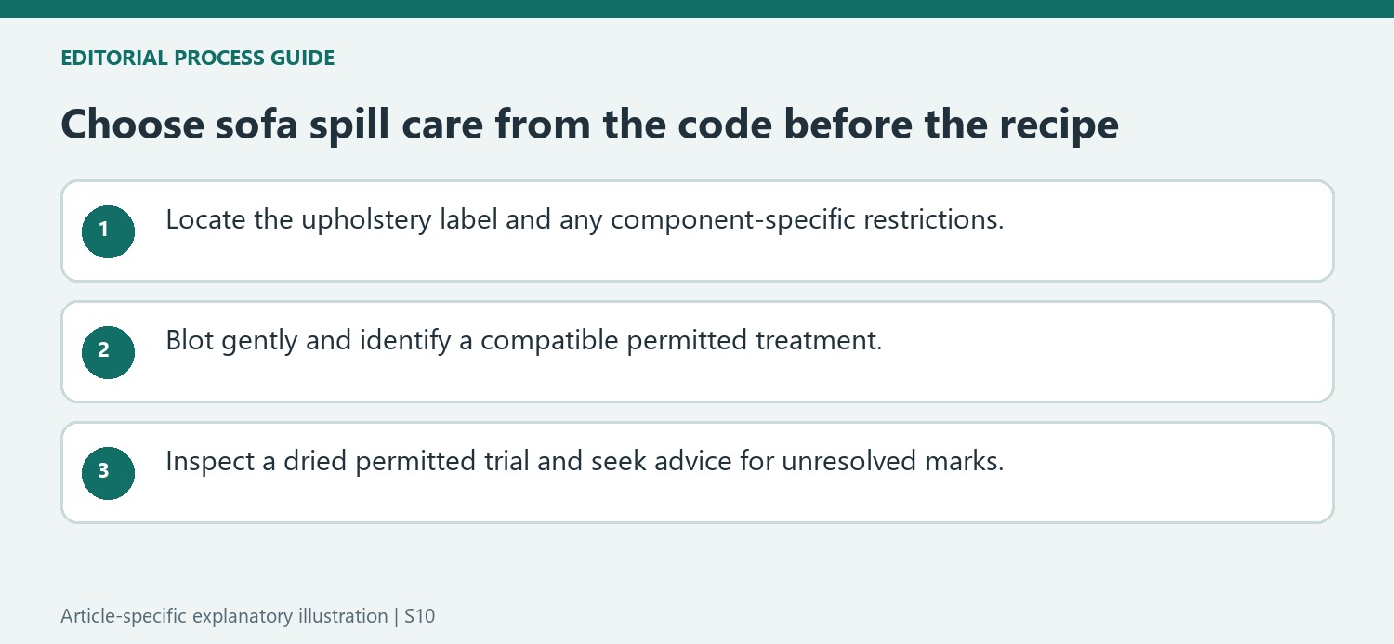
Task: Select the 'Inspect a dried permitted trial' text
Action: click(585, 462)
